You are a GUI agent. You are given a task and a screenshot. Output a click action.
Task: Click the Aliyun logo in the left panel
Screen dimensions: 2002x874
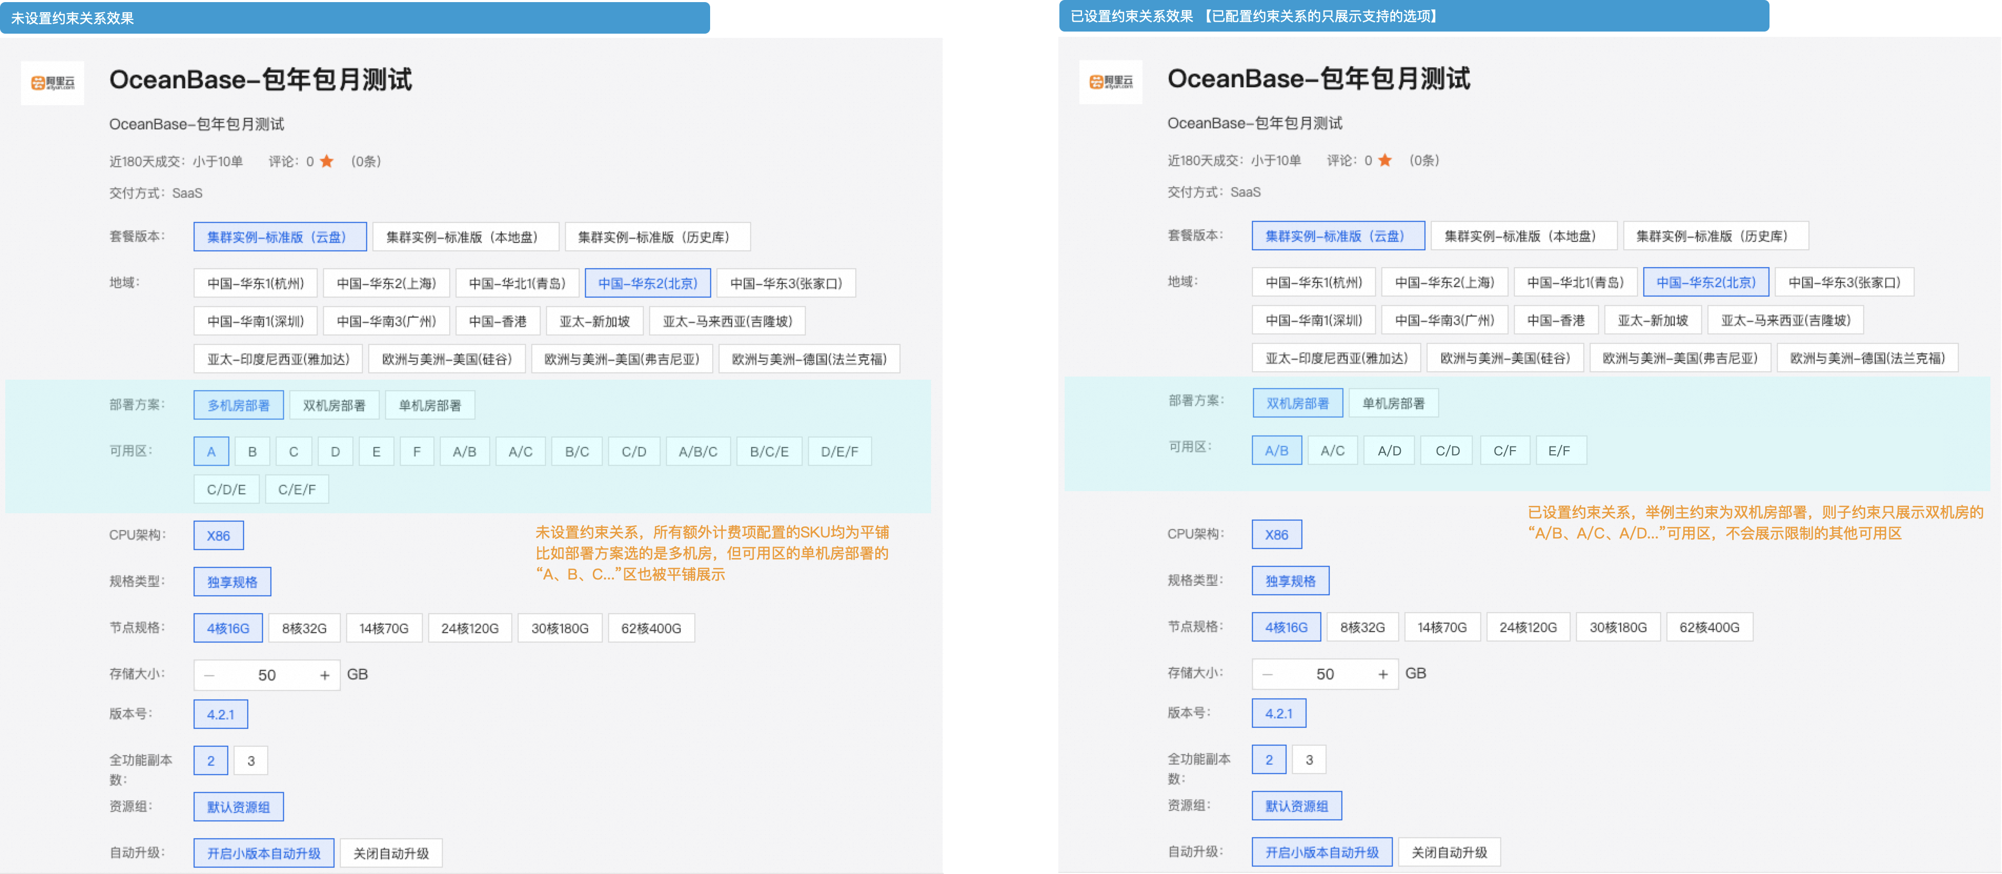[x=52, y=83]
